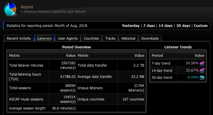Select the 'Total listener minutes' row label

click(26, 65)
